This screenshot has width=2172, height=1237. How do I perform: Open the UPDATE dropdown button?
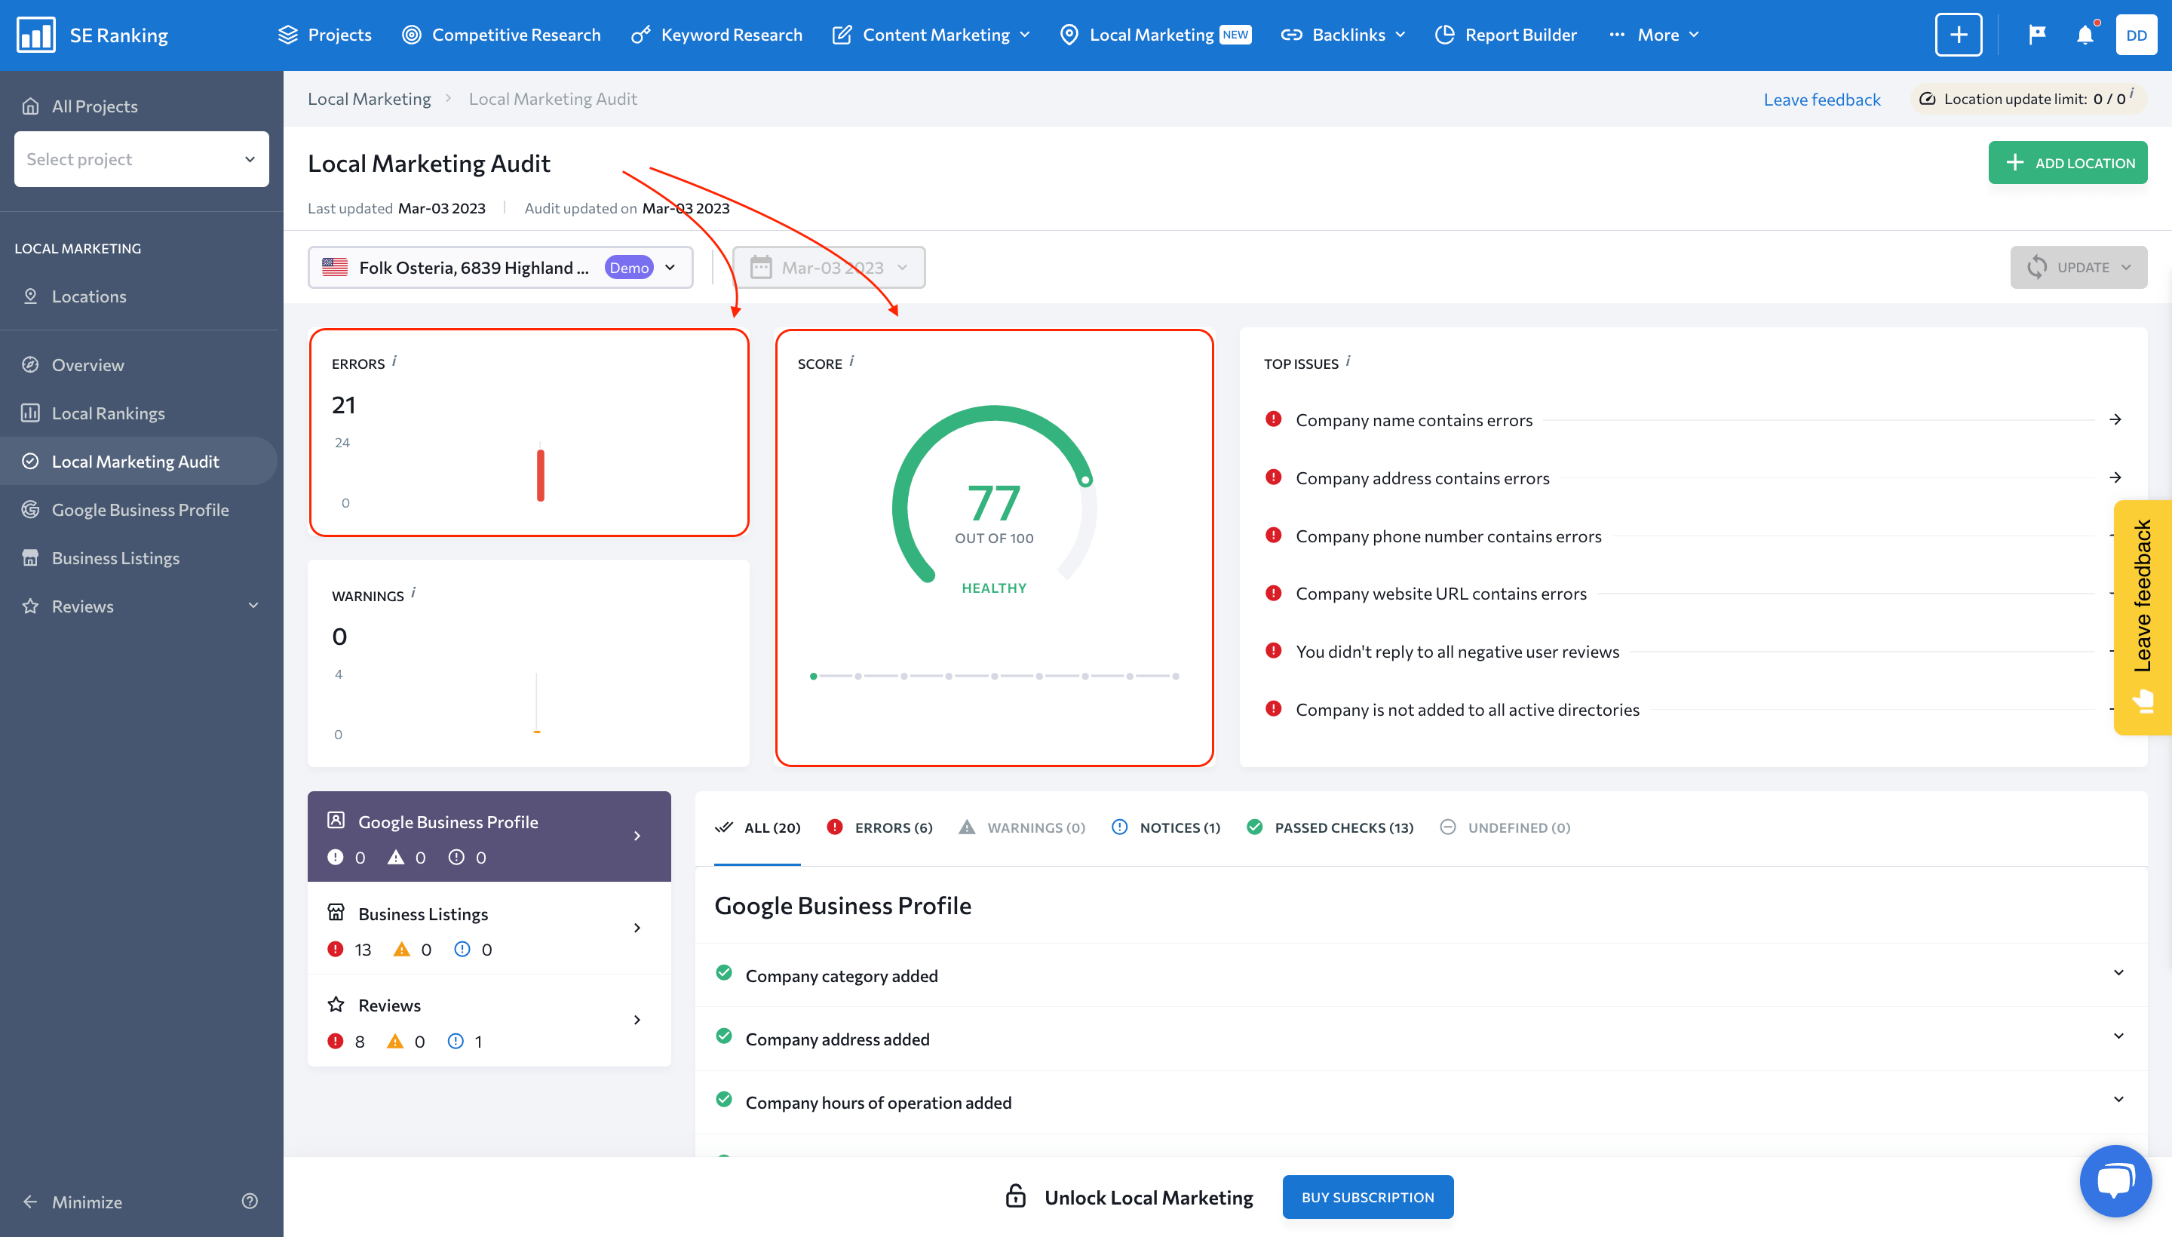(2078, 268)
